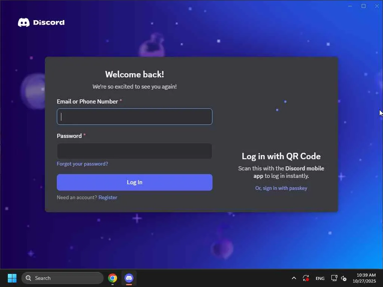This screenshot has height=287, width=383.
Task: Maximize the Discord window
Action: click(x=364, y=6)
